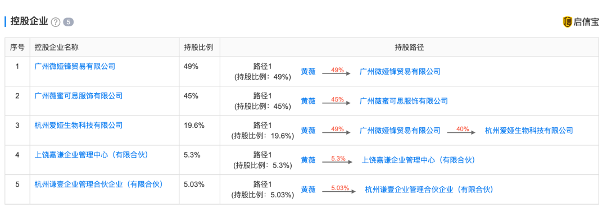Open 杭州谦壹企业管理合伙企业 in the name column
Viewport: 607px width, 217px height.
[99, 184]
